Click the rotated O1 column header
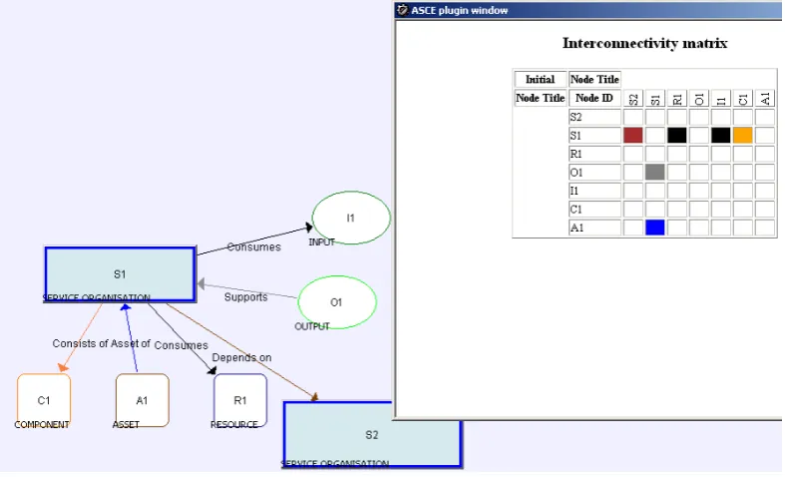The image size is (785, 477). 699,98
